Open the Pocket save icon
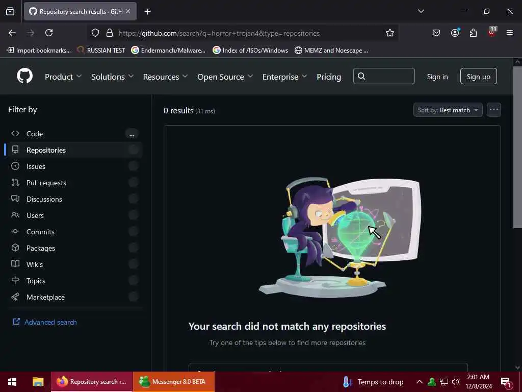Image resolution: width=522 pixels, height=392 pixels. (436, 33)
